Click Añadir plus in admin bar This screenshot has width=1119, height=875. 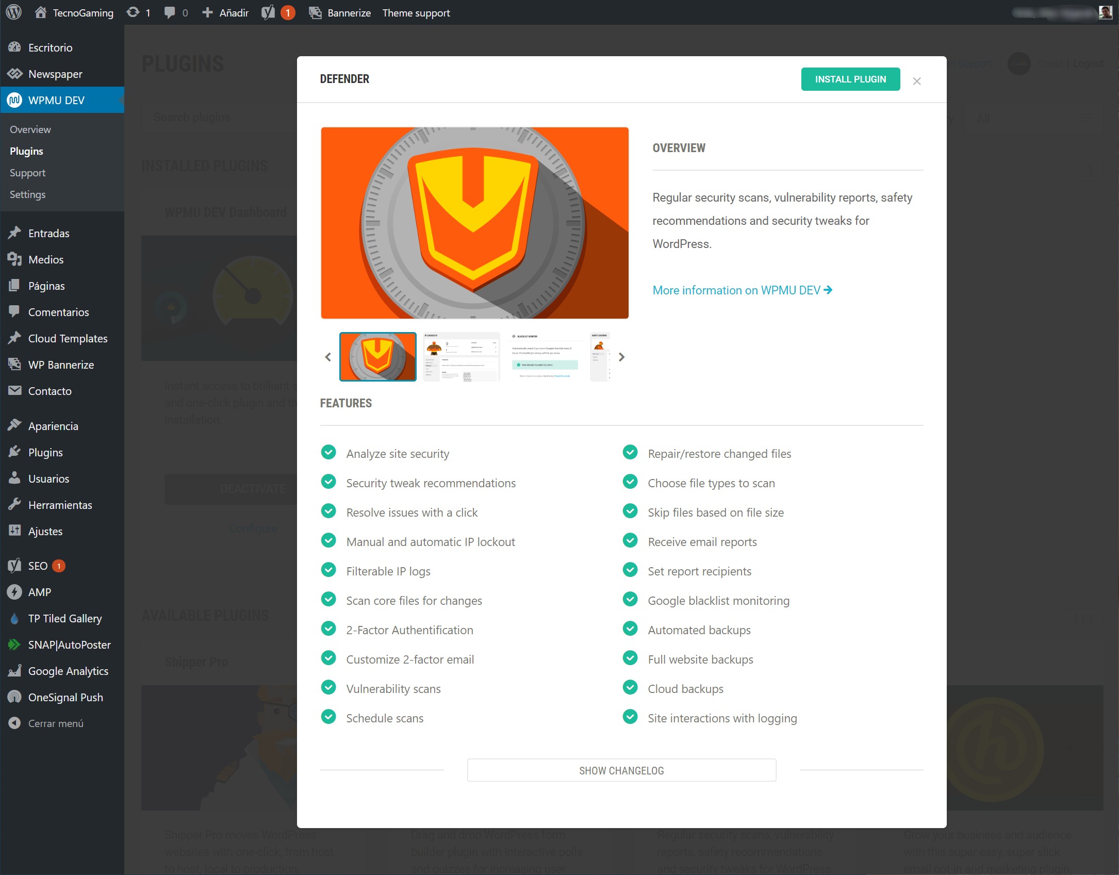(x=225, y=13)
